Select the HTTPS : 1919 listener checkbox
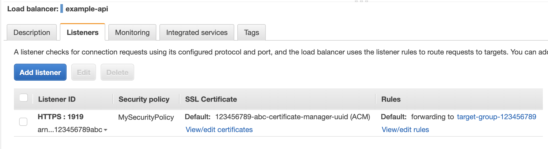 (23, 122)
